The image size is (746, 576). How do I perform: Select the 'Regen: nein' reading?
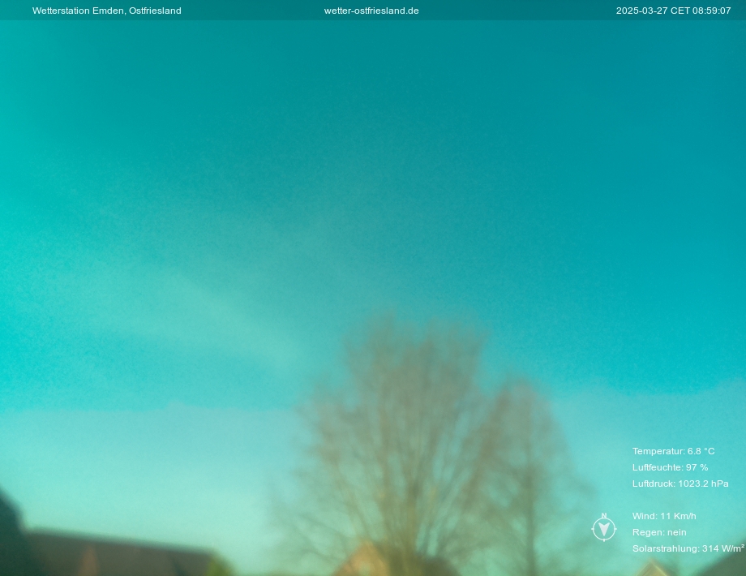tap(659, 532)
